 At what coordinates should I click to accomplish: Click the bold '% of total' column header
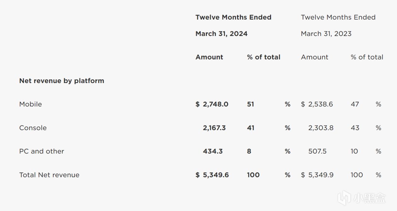pos(264,57)
